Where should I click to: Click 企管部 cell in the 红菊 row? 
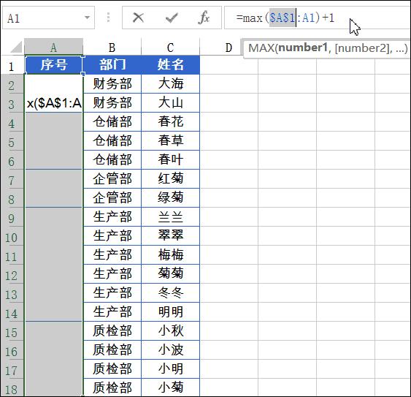point(112,178)
